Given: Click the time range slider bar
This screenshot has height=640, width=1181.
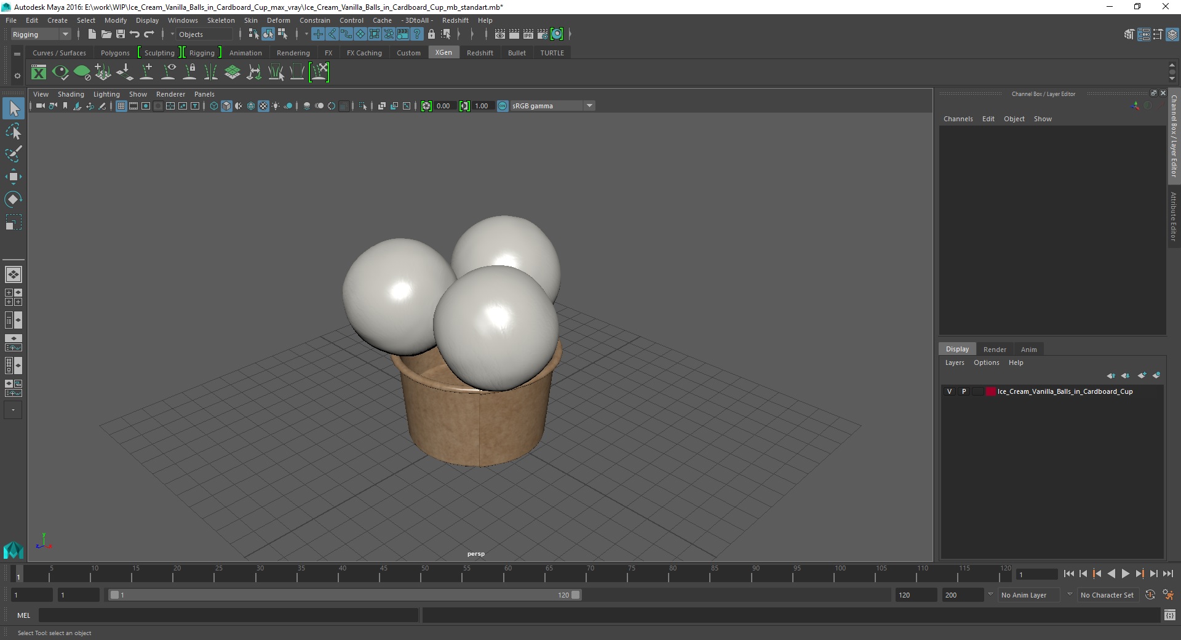Looking at the screenshot, I should (x=344, y=595).
